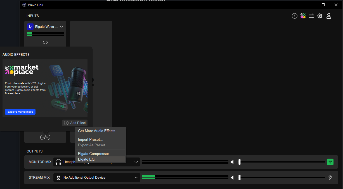Expand the Elgato Wave input dropdown

[x=61, y=27]
